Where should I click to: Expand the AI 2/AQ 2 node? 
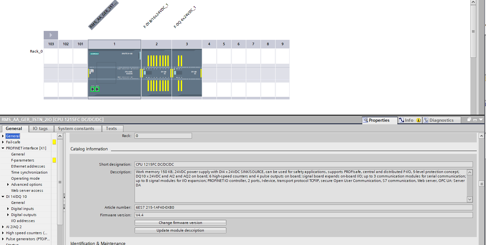(x=3, y=227)
